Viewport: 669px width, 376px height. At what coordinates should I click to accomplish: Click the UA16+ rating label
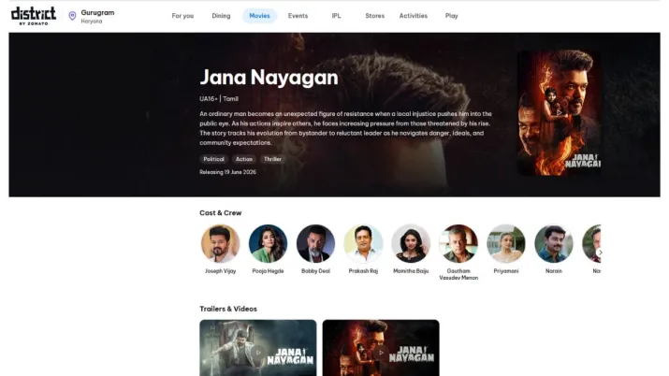tap(209, 99)
